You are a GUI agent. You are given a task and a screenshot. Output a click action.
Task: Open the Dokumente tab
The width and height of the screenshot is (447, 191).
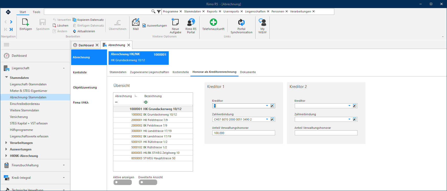coord(248,72)
